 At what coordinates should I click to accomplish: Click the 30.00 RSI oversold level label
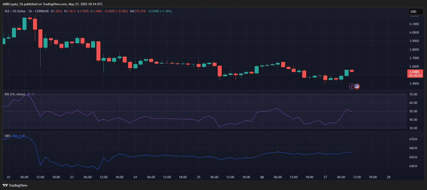click(x=413, y=128)
